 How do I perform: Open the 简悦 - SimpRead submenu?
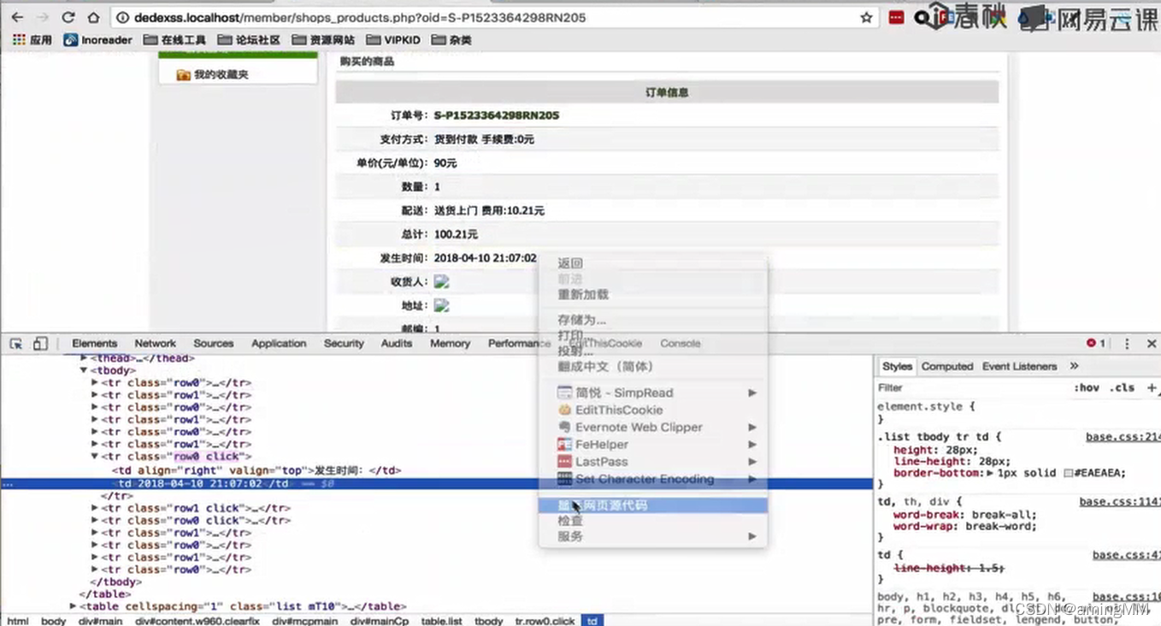point(652,393)
